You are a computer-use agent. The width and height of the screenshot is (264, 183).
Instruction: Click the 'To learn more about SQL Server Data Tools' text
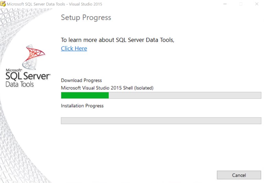tap(118, 40)
